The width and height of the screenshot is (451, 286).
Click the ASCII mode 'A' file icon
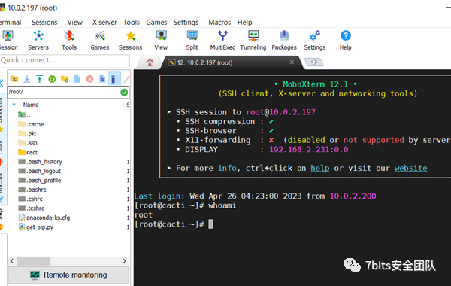pos(102,78)
